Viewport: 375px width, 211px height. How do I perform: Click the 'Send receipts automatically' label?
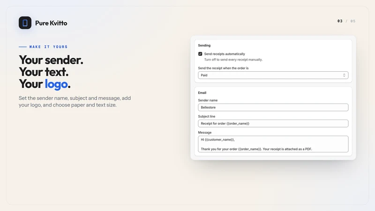225,54
